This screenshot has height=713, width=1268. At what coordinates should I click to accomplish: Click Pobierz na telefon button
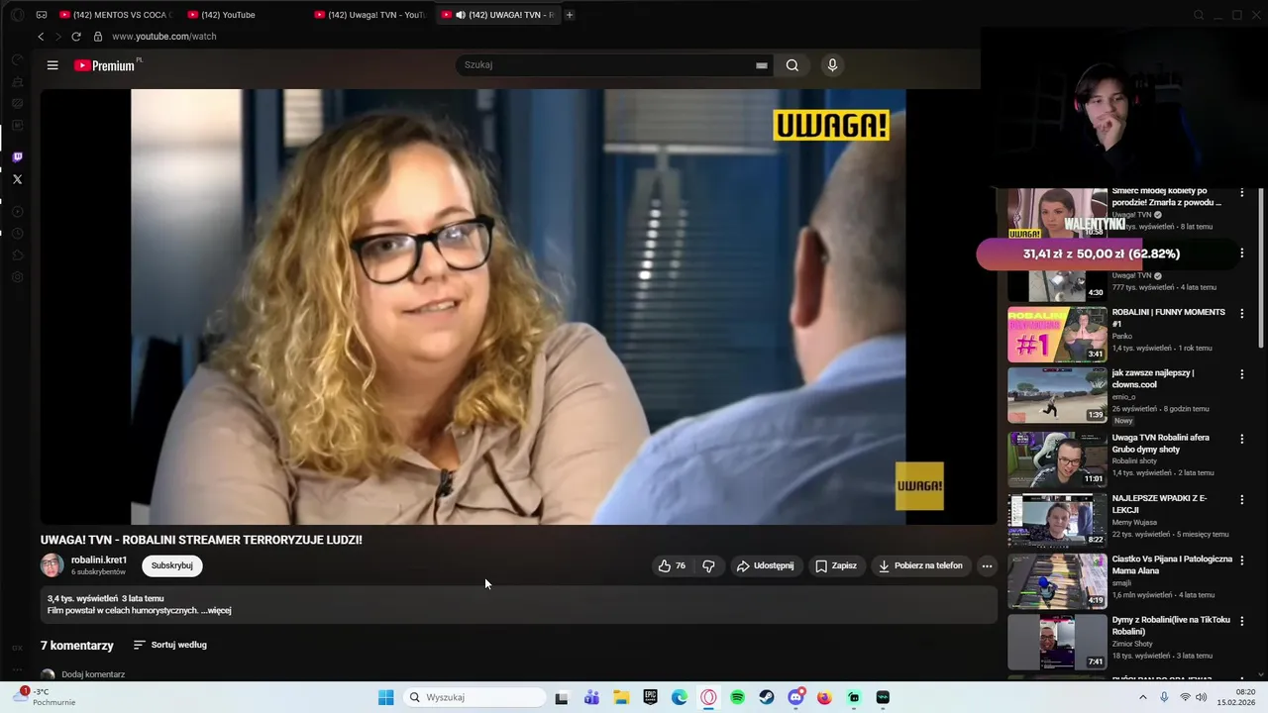coord(919,566)
